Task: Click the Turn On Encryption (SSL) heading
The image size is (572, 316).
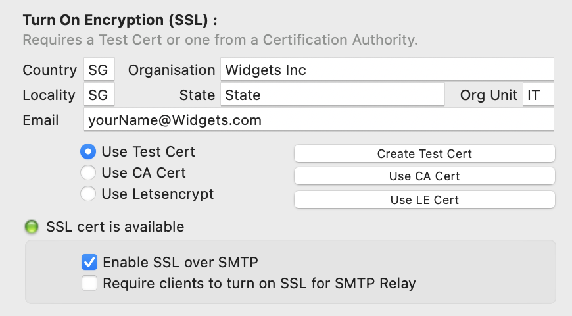Action: tap(120, 20)
